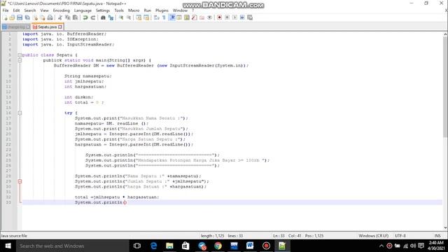Toggle file monitoring eye icon
448x252 pixels.
pyautogui.click(x=209, y=17)
